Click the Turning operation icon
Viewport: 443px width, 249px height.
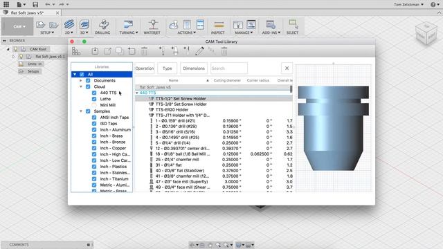click(x=128, y=24)
